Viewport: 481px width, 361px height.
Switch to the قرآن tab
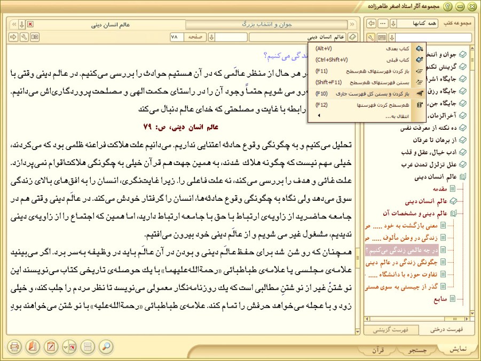[378, 350]
